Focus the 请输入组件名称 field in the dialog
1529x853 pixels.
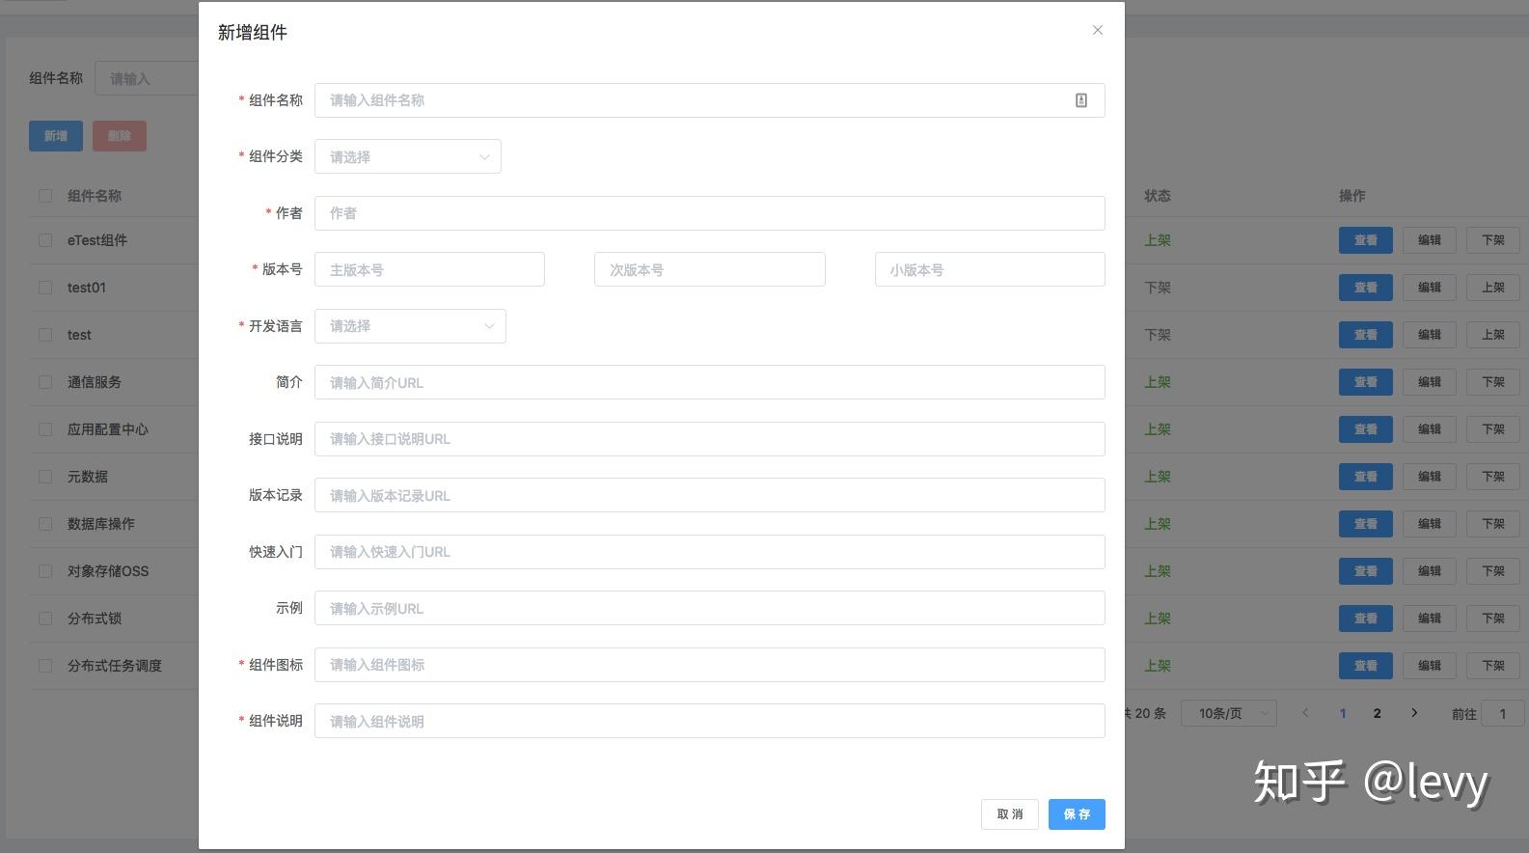click(x=710, y=100)
